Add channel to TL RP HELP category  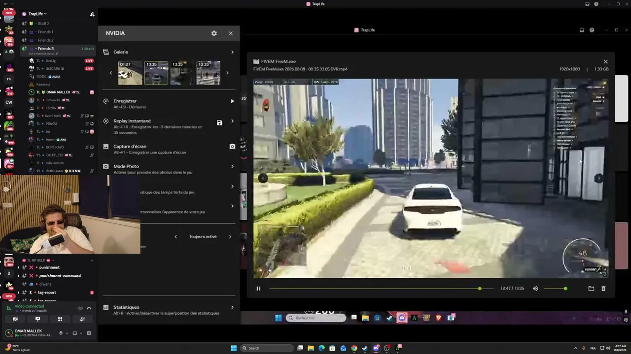coord(92,260)
